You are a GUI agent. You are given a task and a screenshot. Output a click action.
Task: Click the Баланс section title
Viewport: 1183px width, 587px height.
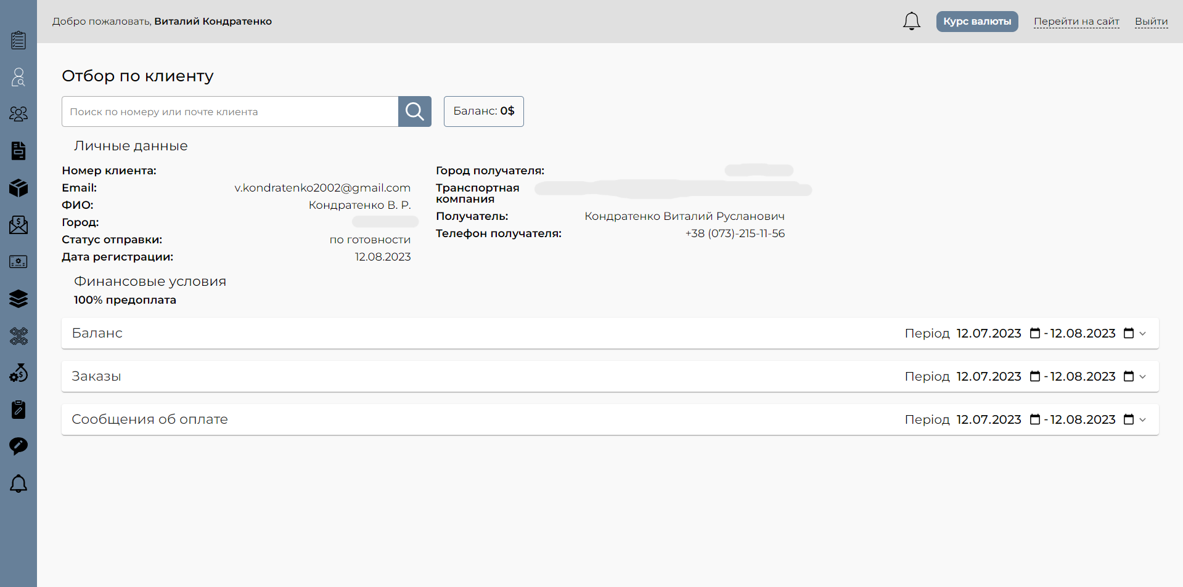tap(97, 333)
